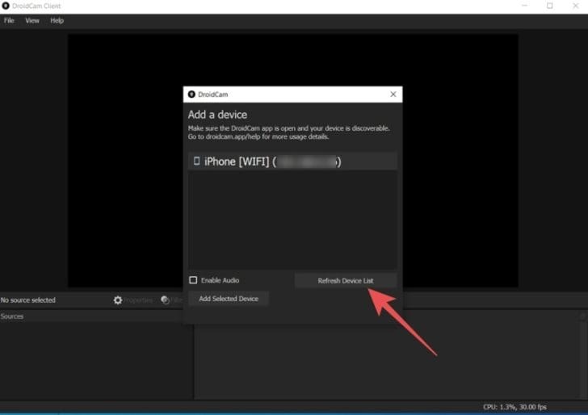
Task: Click Add Selected Device button
Action: pyautogui.click(x=229, y=299)
